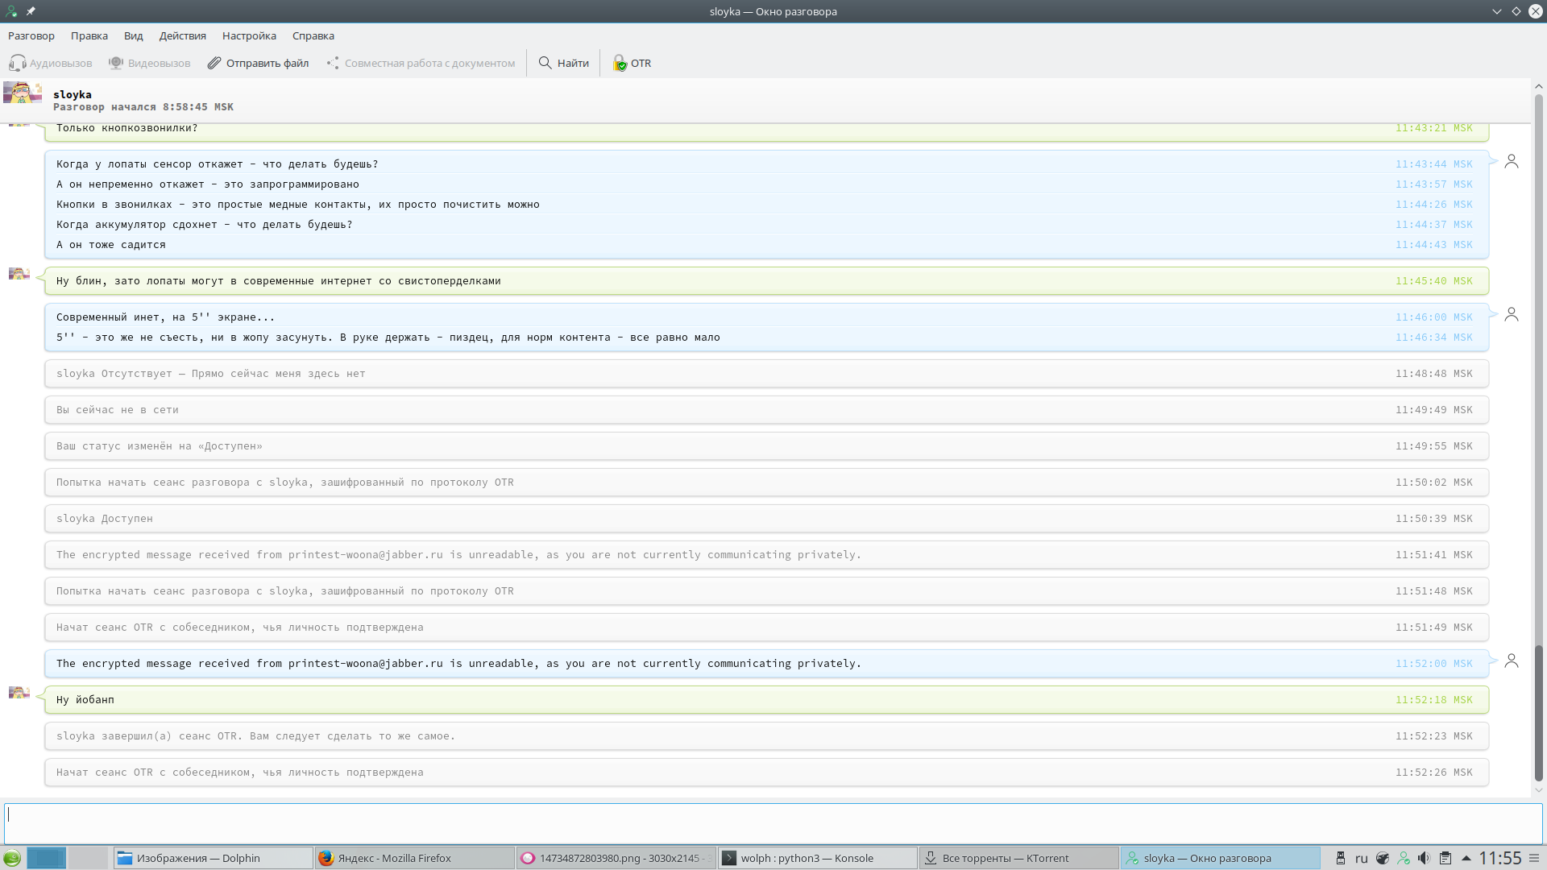Click sloyka avatar beside 11:45:40 message
Viewport: 1547px width, 870px height.
coord(19,274)
